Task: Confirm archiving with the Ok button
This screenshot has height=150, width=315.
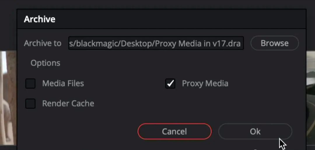Action: (x=255, y=131)
